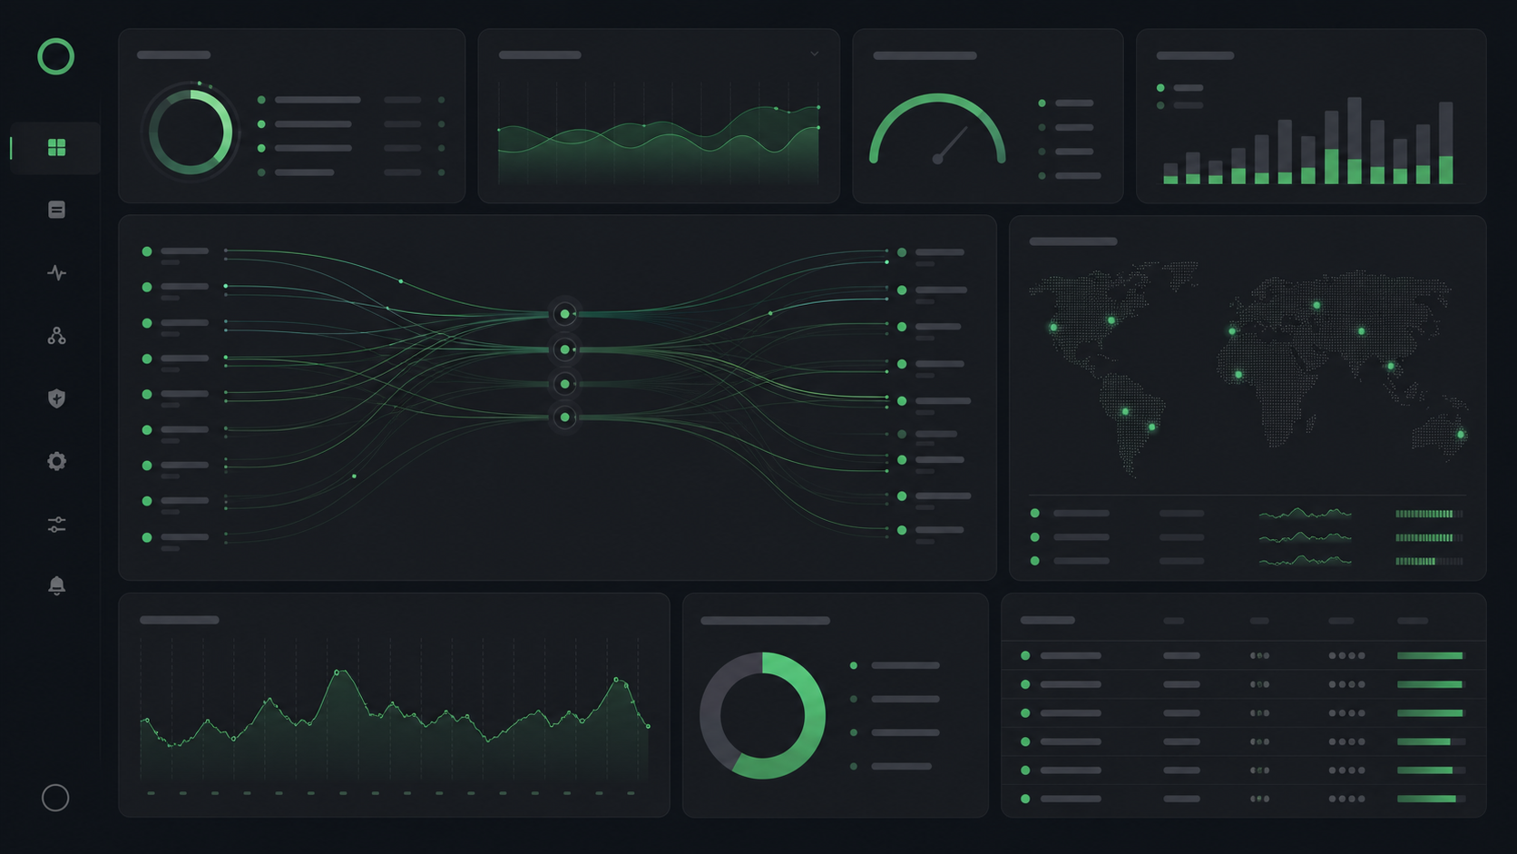The height and width of the screenshot is (854, 1517).
Task: Select the bottommost hub node in flow diagram
Action: coord(564,417)
